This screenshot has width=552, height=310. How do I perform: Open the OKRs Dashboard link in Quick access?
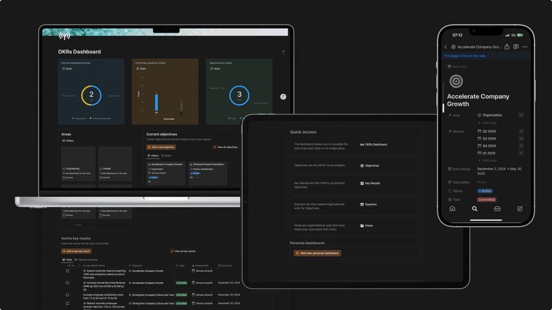[373, 144]
